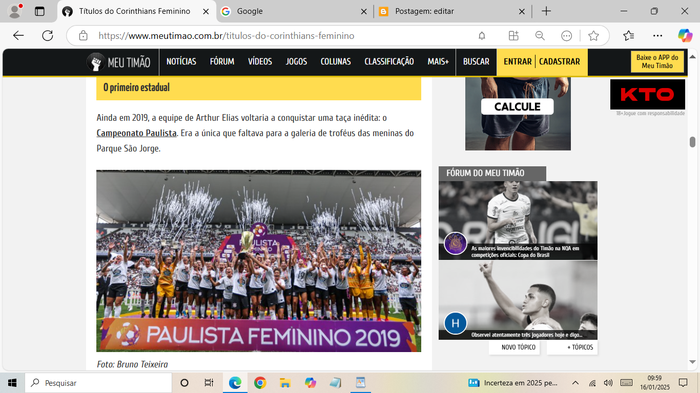700x393 pixels.
Task: Close the Títulos do Corinthians Feminino tab
Action: (x=205, y=11)
